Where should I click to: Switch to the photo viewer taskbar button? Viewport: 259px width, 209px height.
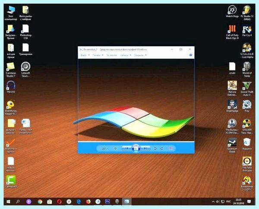click(x=126, y=202)
